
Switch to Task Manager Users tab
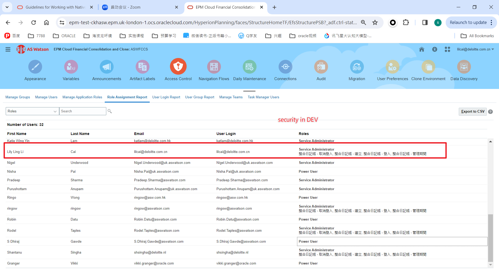pos(263,97)
